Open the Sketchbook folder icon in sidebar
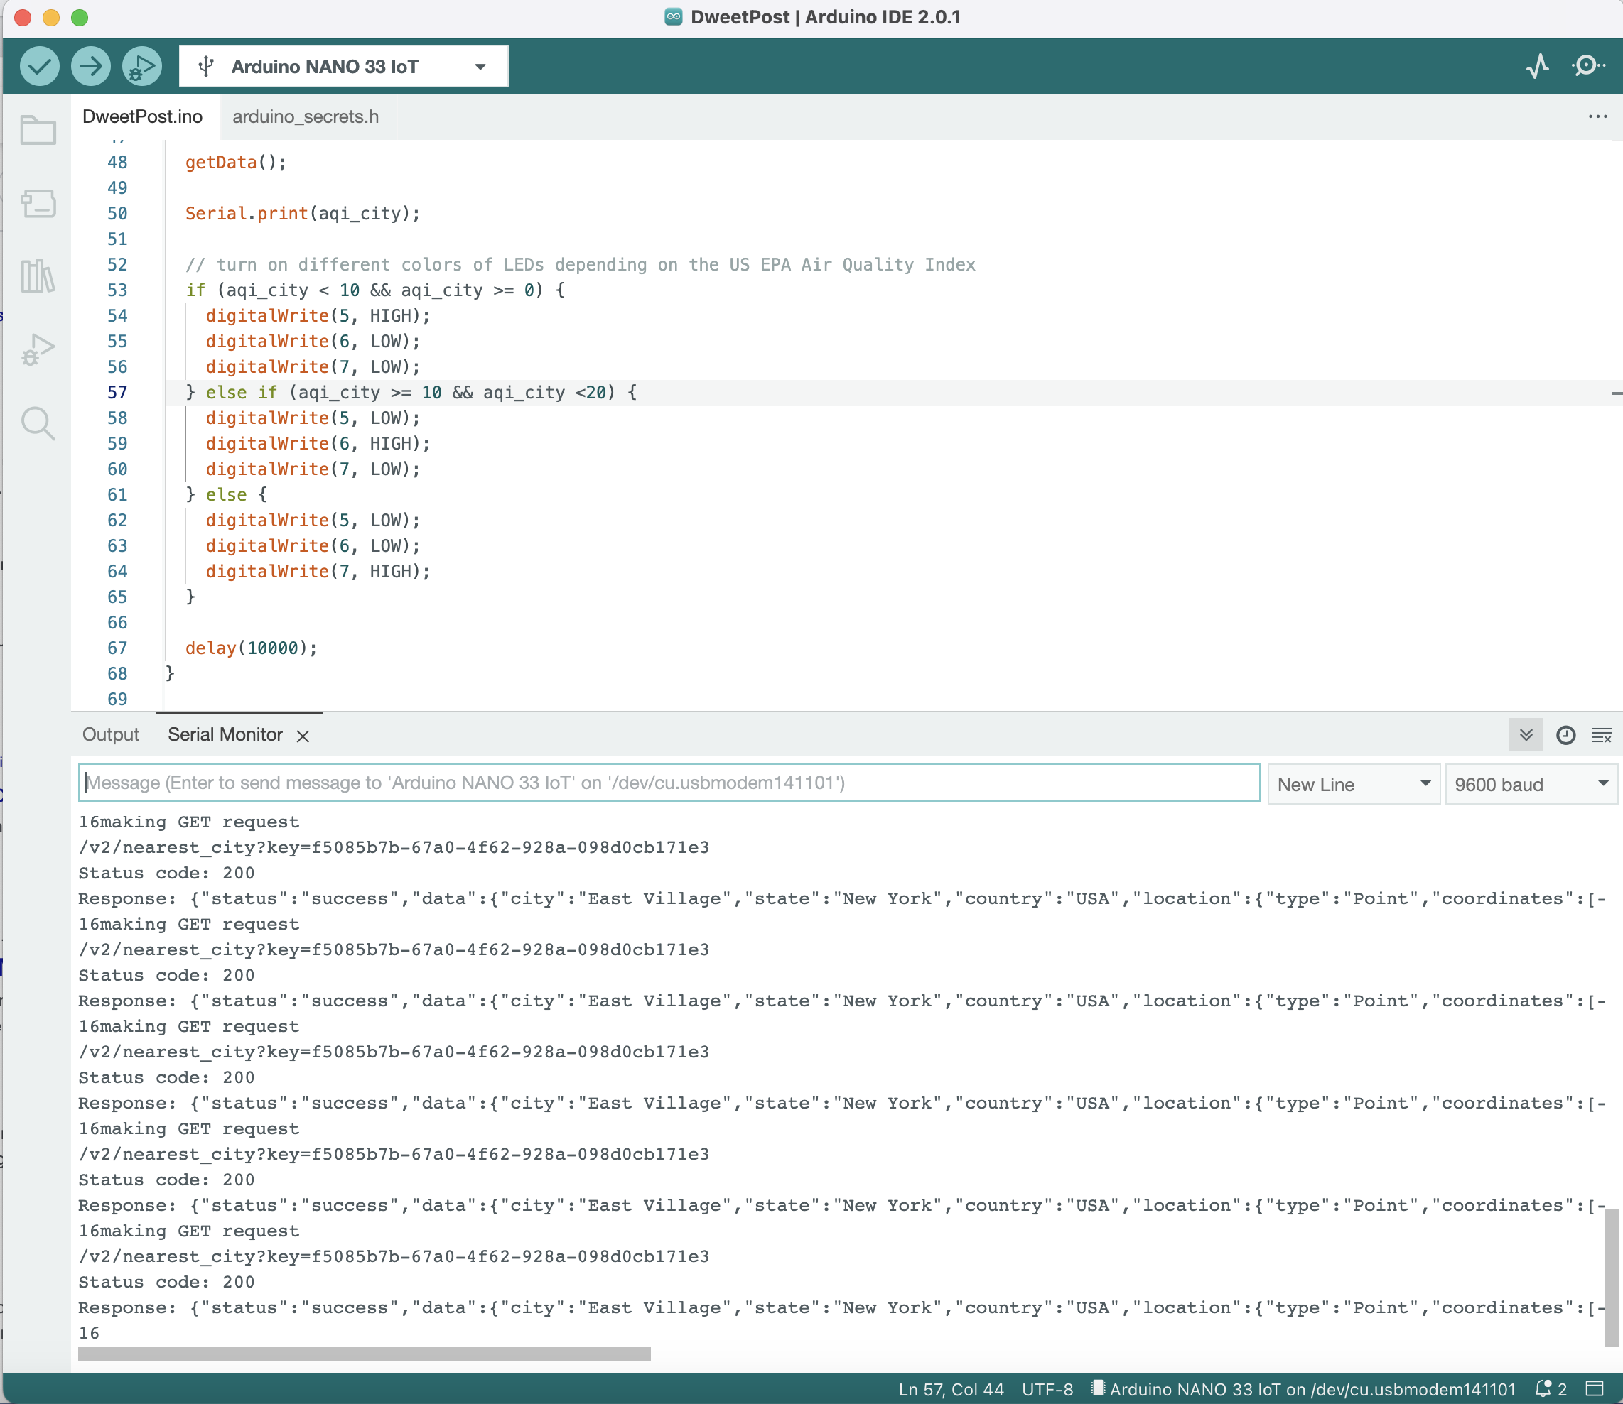 point(38,130)
